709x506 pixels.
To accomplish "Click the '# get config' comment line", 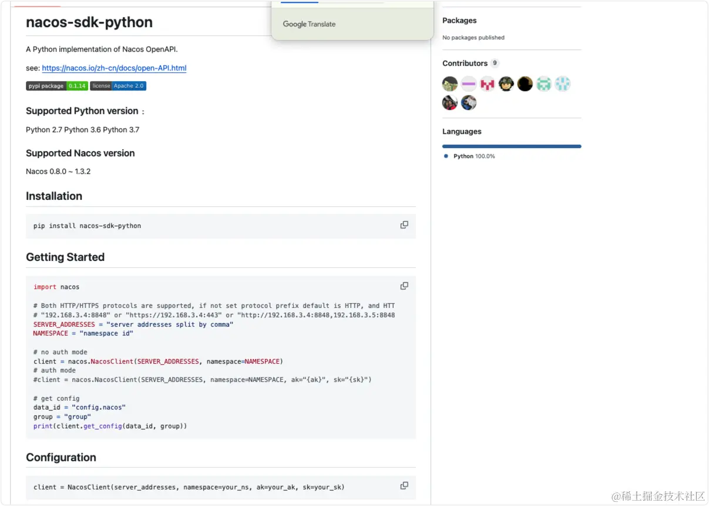I will [x=56, y=398].
